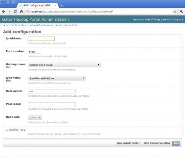Open a new browser tab
Image resolution: width=185 pixels, height=158 pixels.
[62, 5]
